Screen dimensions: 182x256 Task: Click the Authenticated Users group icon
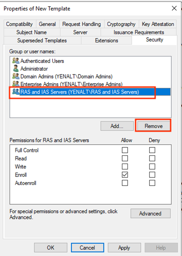[x=16, y=61]
